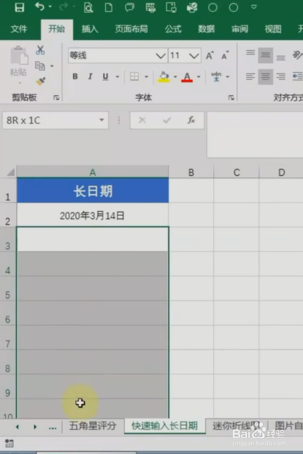Open the 数据 ribbon tab
This screenshot has height=454, width=303.
[206, 29]
